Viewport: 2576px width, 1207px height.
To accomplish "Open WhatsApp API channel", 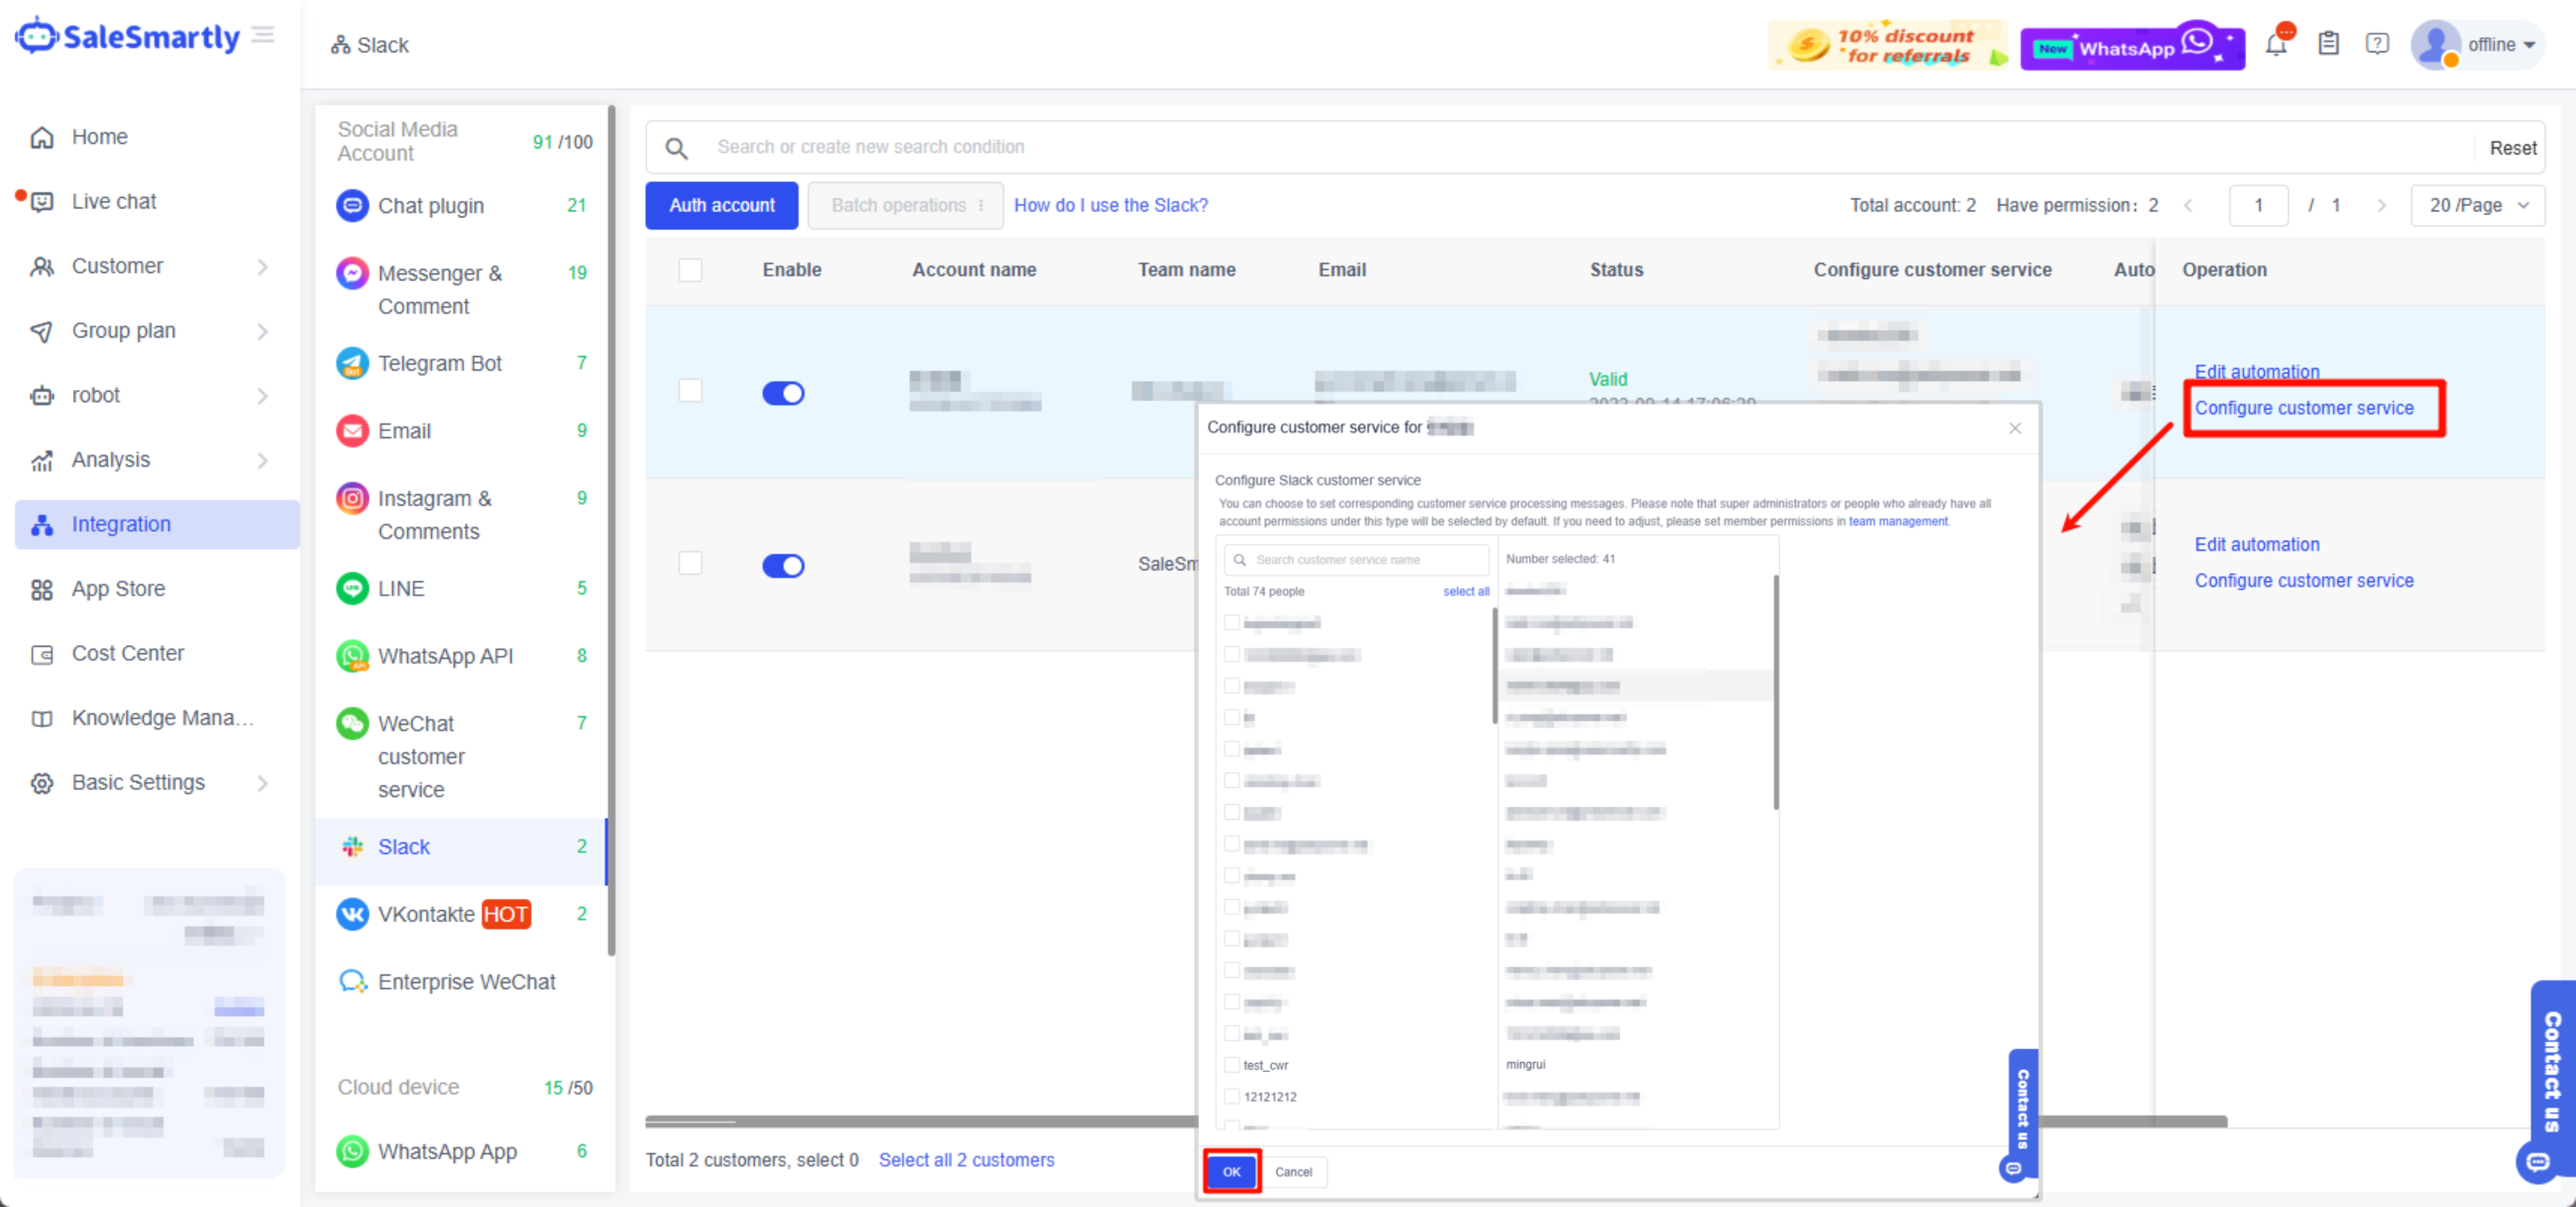I will 445,656.
